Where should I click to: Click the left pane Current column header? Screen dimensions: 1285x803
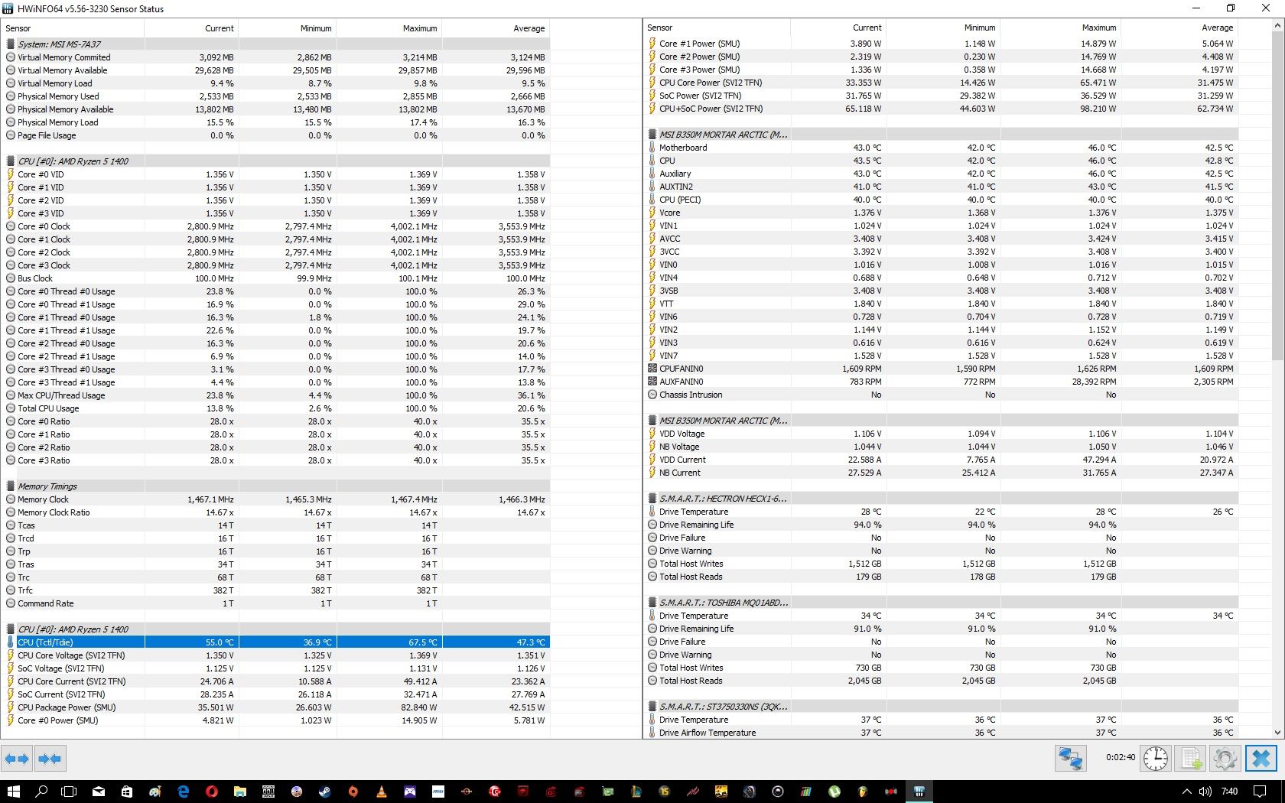(x=191, y=28)
